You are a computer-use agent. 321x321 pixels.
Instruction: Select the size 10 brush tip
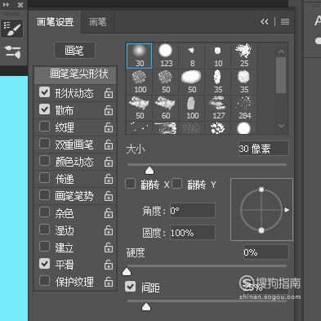218,56
